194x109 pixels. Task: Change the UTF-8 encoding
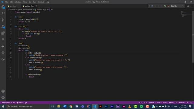tap(159, 103)
